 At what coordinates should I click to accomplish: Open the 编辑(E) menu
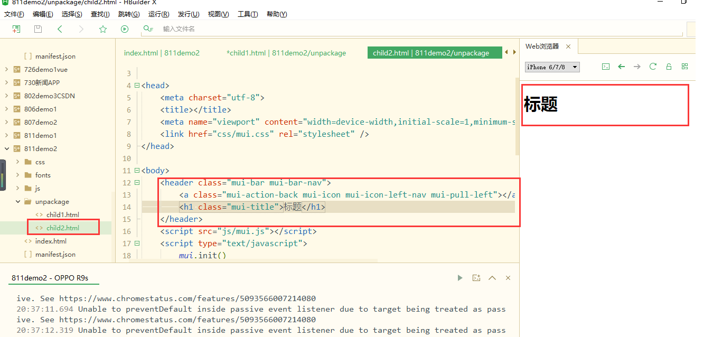43,14
